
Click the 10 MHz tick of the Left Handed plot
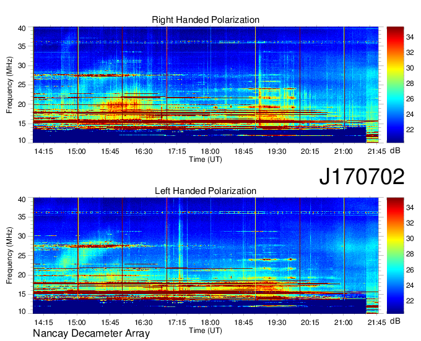tap(22, 311)
